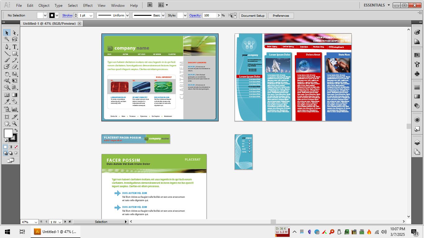Click the Preferences button
Screen dimensions: 424x238
pos(281,15)
